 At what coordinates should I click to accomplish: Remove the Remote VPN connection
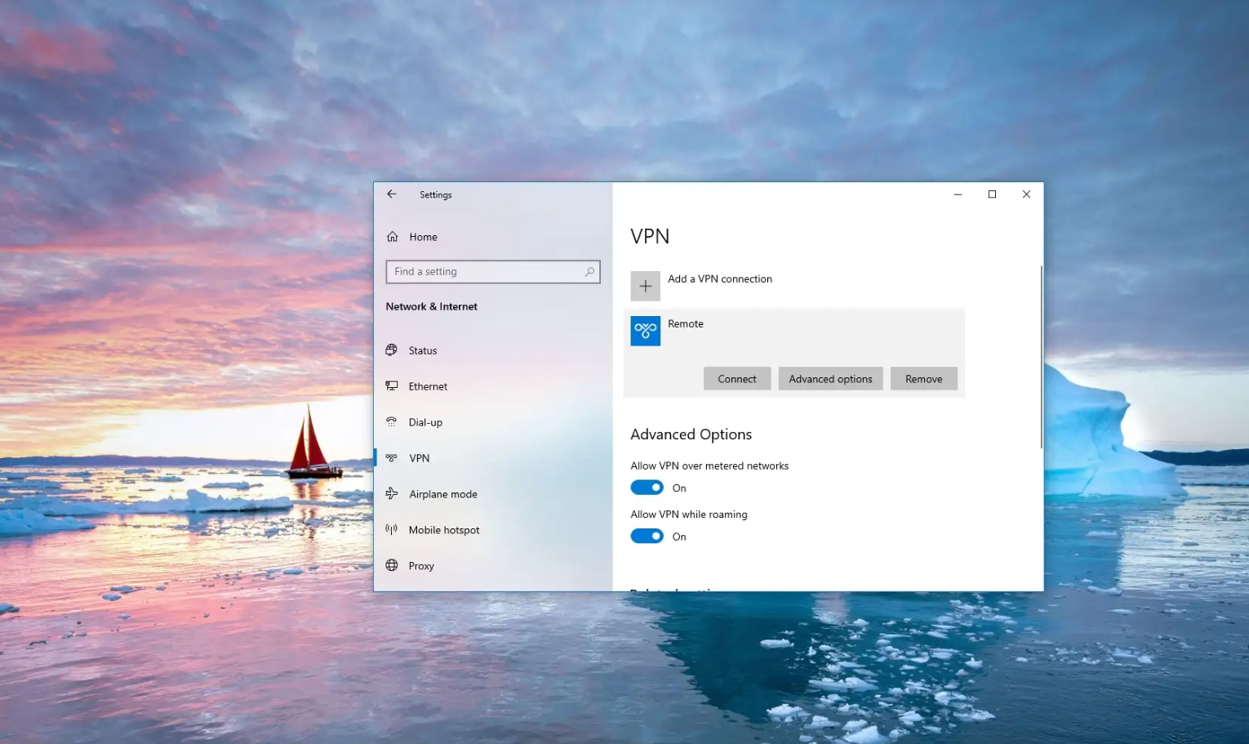point(924,379)
